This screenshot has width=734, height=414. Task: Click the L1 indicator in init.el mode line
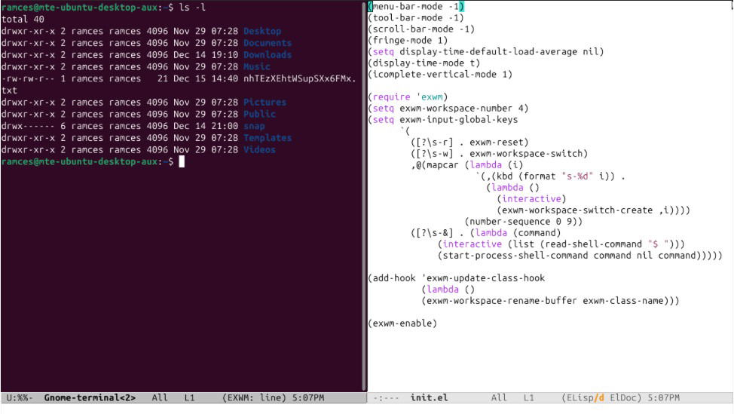[528, 397]
